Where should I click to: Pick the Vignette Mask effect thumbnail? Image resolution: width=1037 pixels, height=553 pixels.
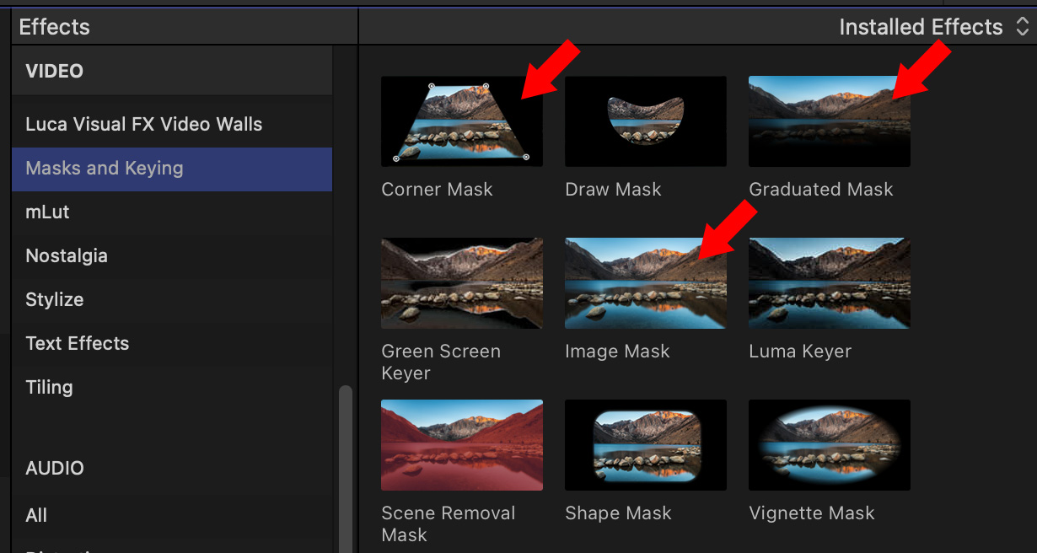(829, 445)
